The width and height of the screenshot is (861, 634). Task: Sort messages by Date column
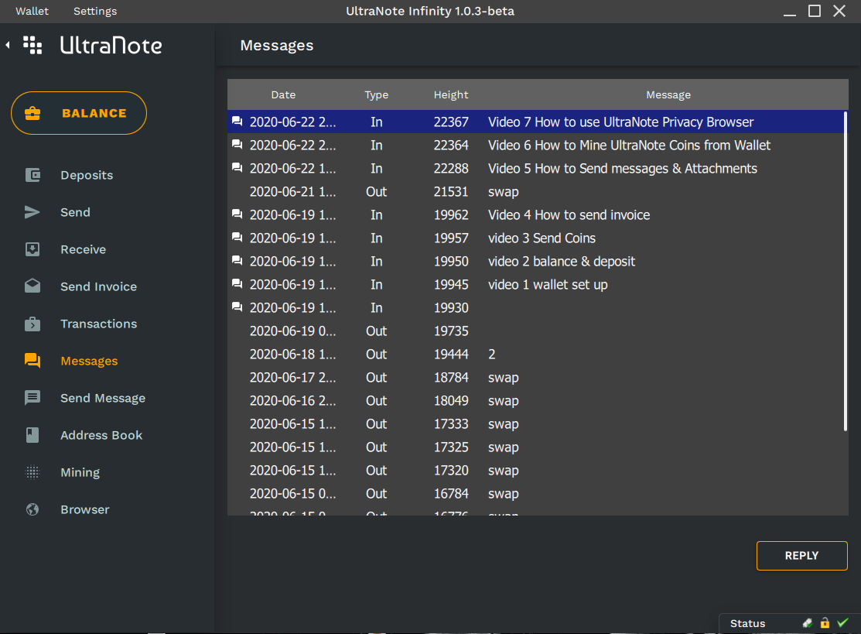pos(283,94)
